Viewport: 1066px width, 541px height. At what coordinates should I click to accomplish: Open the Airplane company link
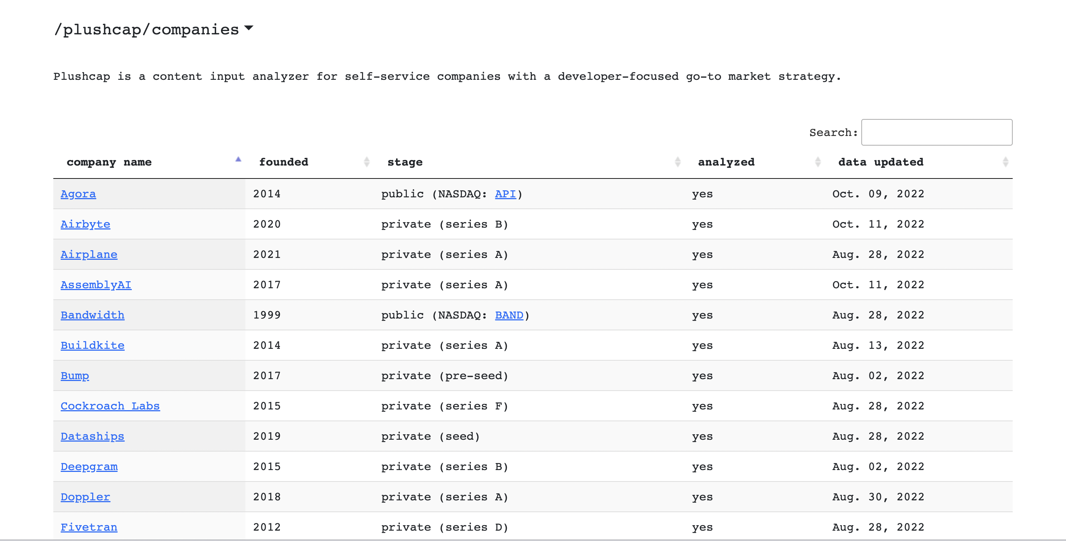89,254
